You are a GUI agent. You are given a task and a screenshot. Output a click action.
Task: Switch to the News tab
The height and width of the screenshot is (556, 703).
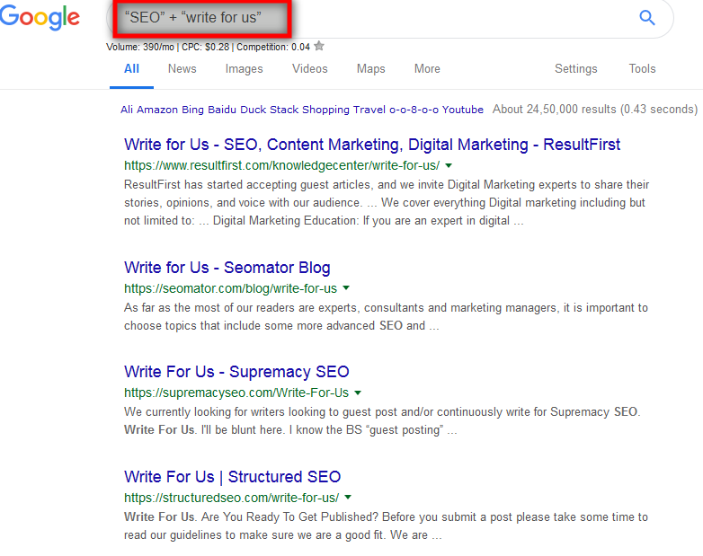182,68
